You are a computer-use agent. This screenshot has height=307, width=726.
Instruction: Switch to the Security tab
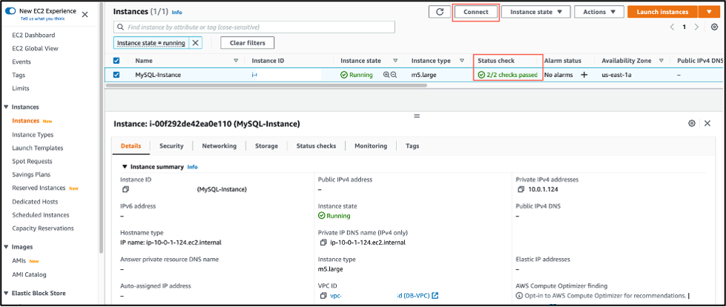(171, 146)
